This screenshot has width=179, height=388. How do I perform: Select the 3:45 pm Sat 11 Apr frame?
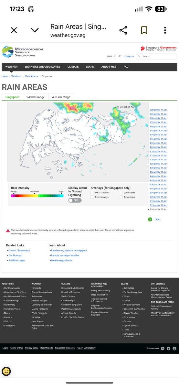158,131
